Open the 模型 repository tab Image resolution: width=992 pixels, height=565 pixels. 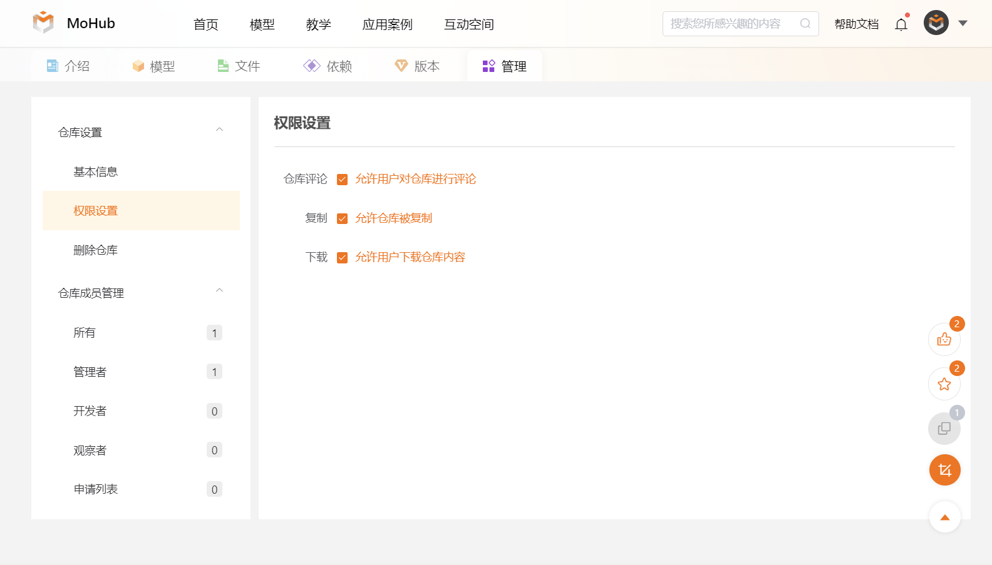point(154,66)
